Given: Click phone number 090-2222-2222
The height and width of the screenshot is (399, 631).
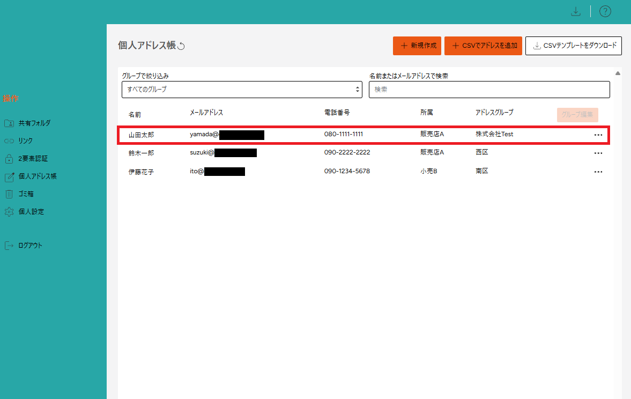Looking at the screenshot, I should (347, 152).
